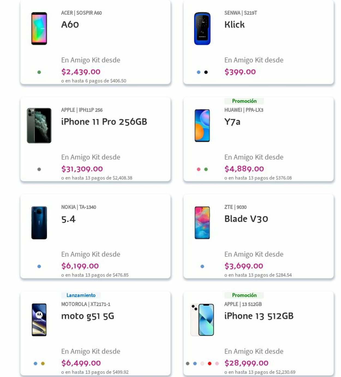This screenshot has height=377, width=341.
Task: Select the Huawei Y7a phone picture
Action: coord(202,125)
